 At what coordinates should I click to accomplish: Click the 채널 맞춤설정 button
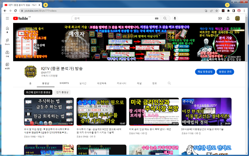205,72
